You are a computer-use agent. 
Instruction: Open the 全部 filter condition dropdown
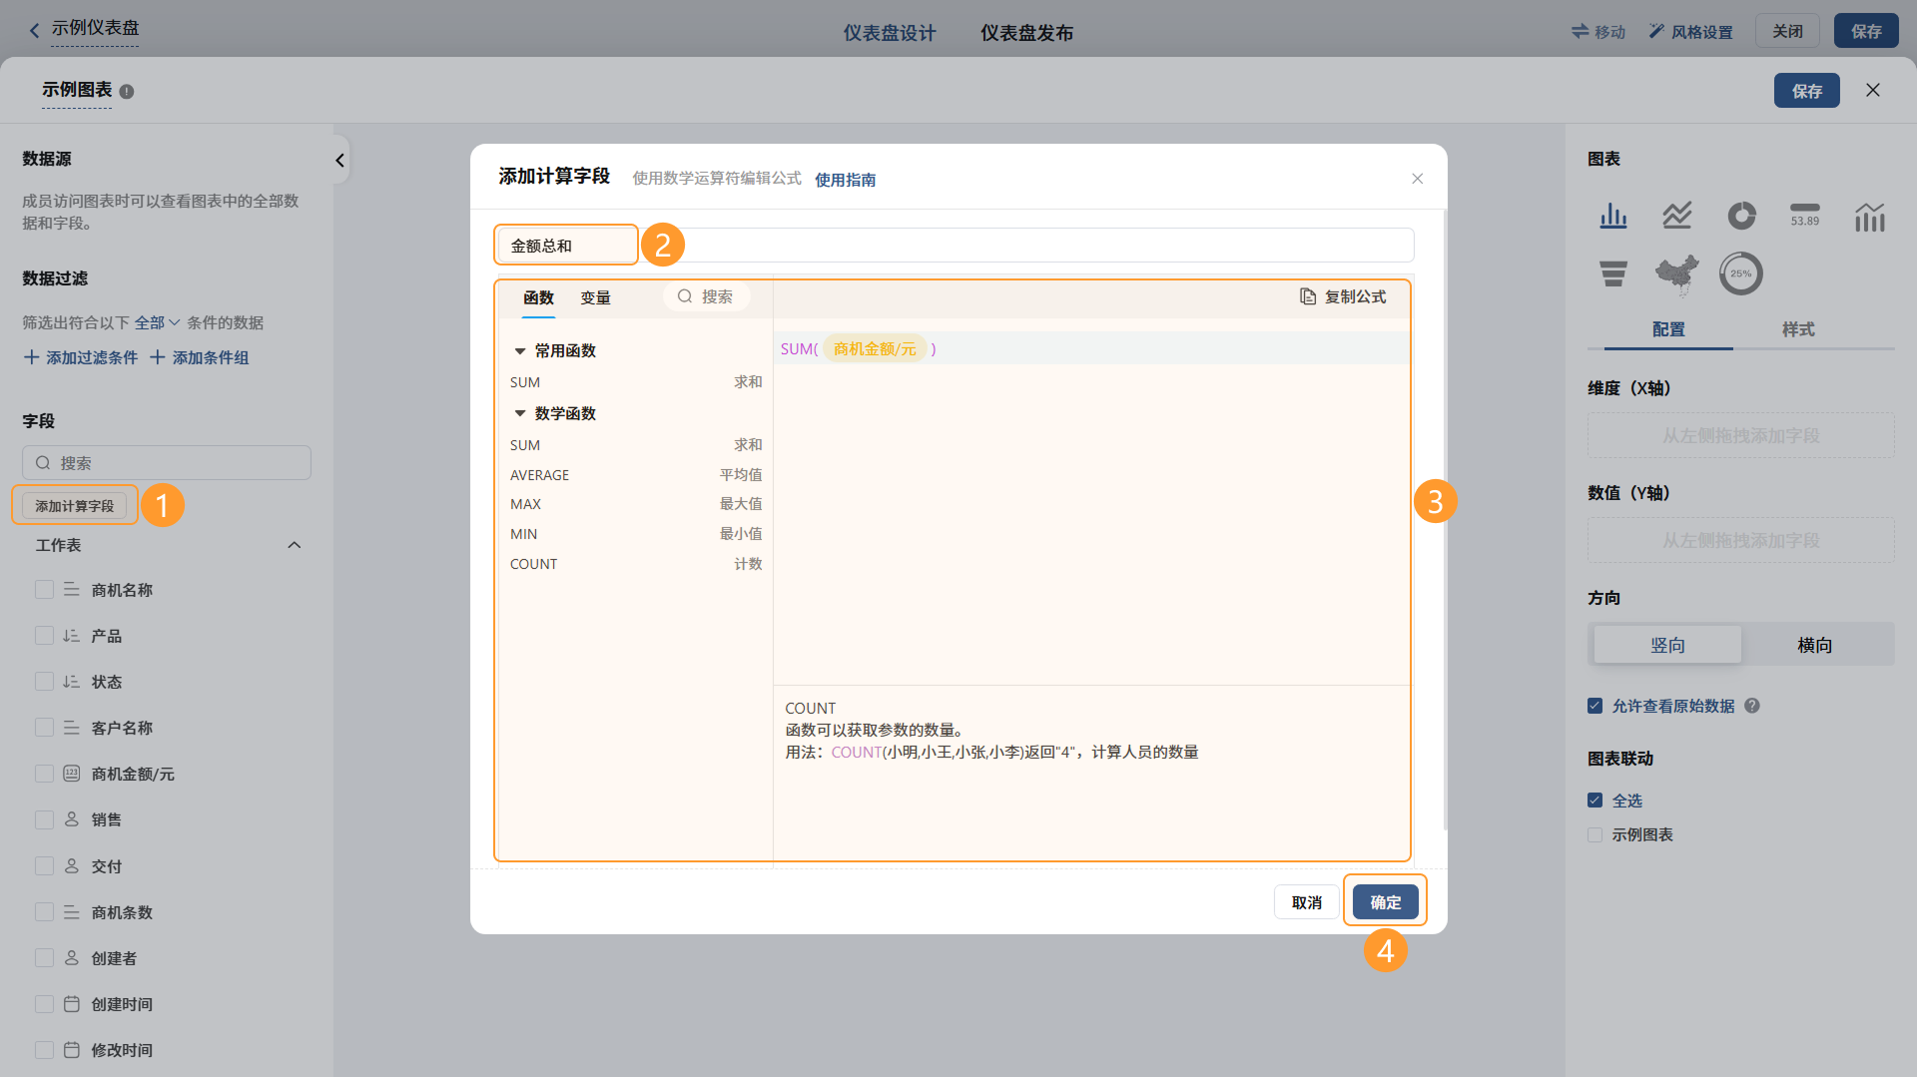[157, 322]
